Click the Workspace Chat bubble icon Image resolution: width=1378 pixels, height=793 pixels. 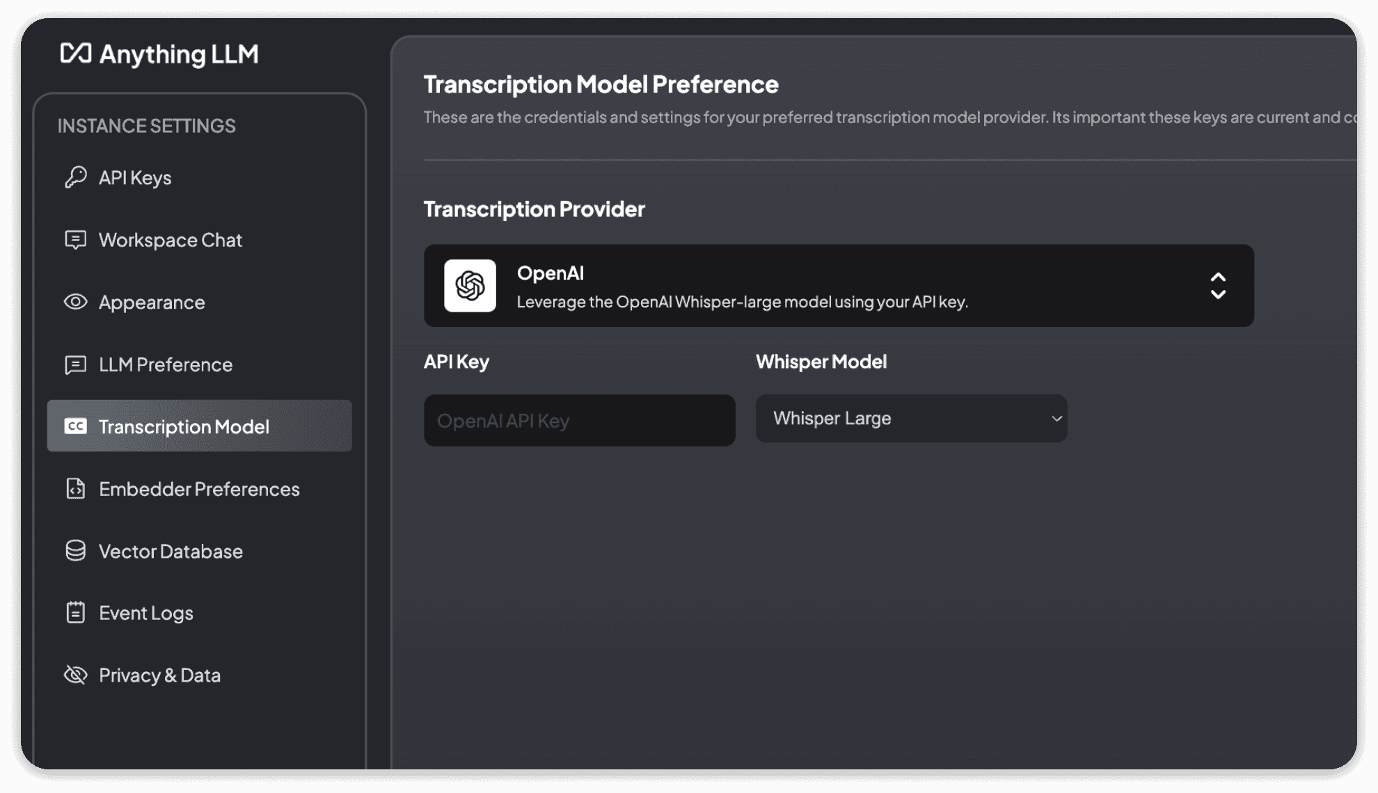point(76,240)
